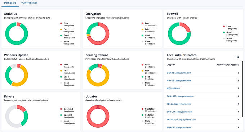Open CAN-L390.capasystems.com endpoint link
245x132 pixels.
180,96
